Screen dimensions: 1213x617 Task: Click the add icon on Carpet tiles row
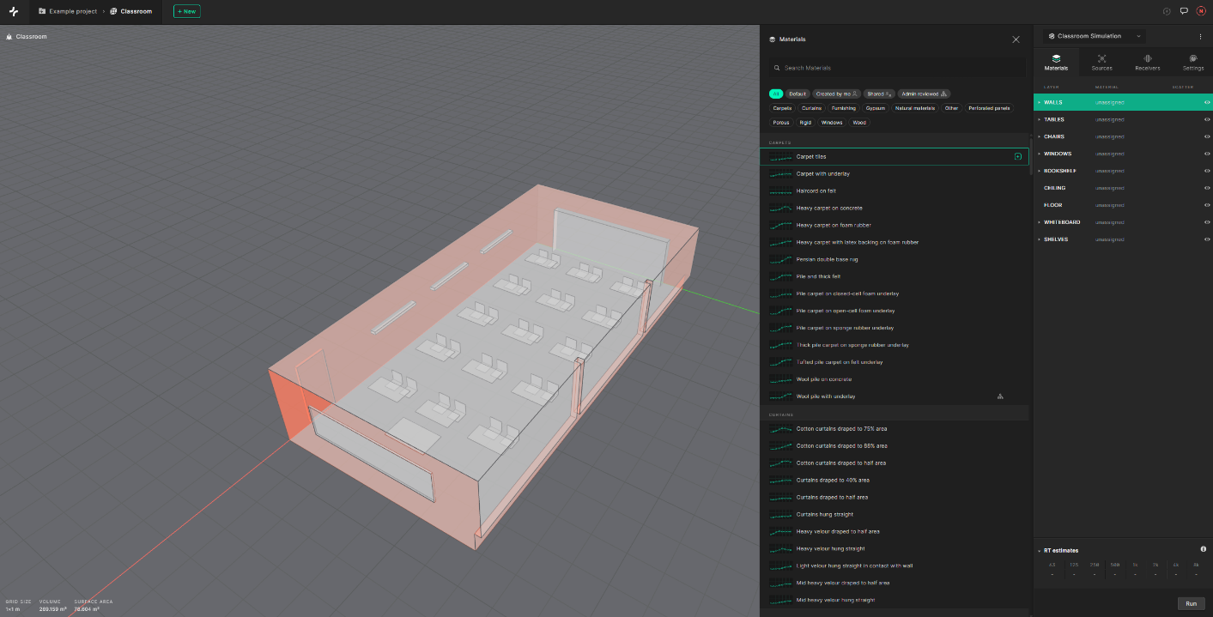[x=1018, y=156]
